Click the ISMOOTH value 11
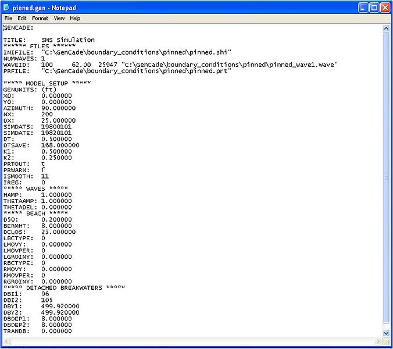This screenshot has width=393, height=349. tap(45, 176)
